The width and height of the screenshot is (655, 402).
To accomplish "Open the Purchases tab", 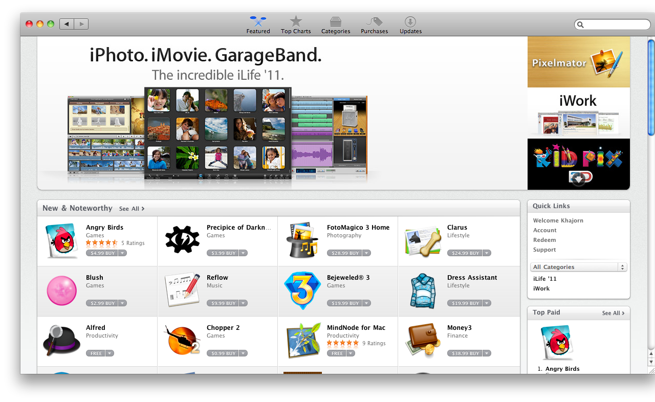I will (375, 25).
